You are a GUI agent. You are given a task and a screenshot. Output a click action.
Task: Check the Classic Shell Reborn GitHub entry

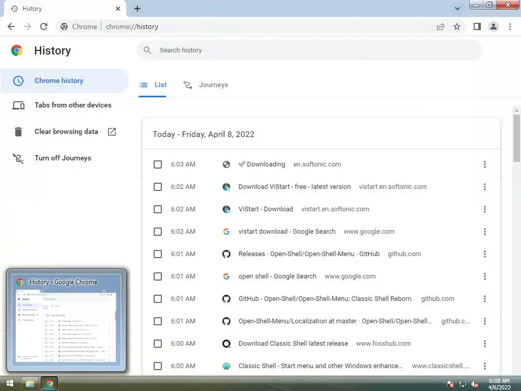click(x=158, y=299)
